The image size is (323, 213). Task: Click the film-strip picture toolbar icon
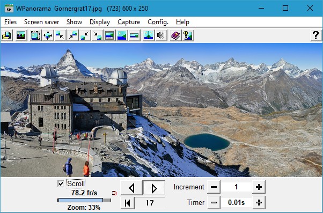(35, 35)
